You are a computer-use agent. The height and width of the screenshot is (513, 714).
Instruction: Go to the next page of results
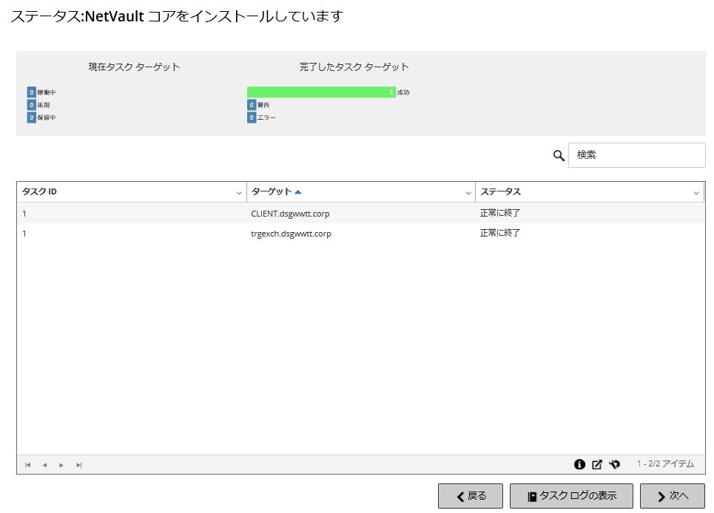pos(61,465)
